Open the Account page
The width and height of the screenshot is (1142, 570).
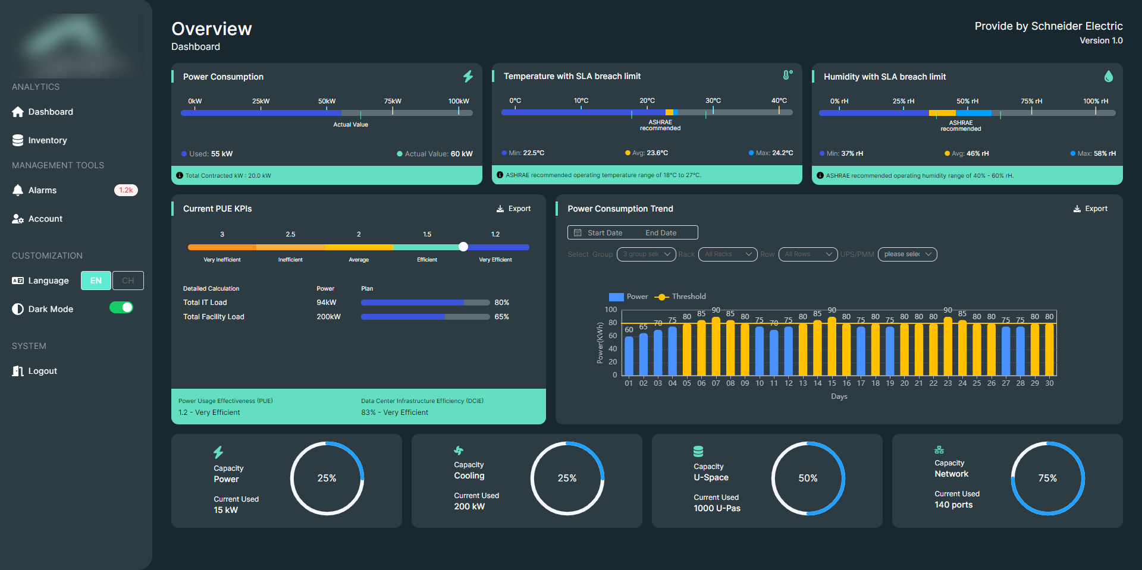pos(45,219)
